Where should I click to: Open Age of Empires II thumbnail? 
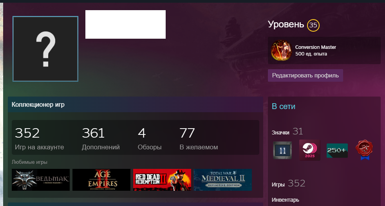(101, 180)
